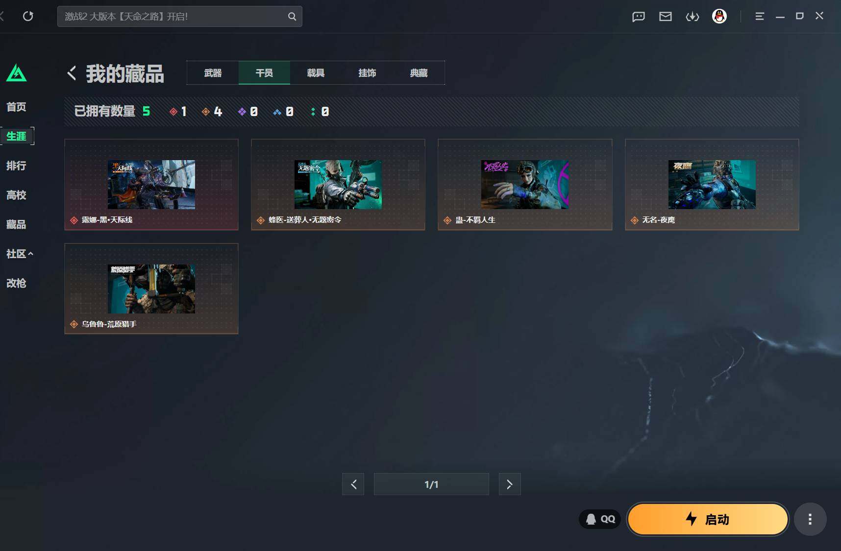Click the purple rarity diamond icon
841x551 pixels.
[x=242, y=112]
